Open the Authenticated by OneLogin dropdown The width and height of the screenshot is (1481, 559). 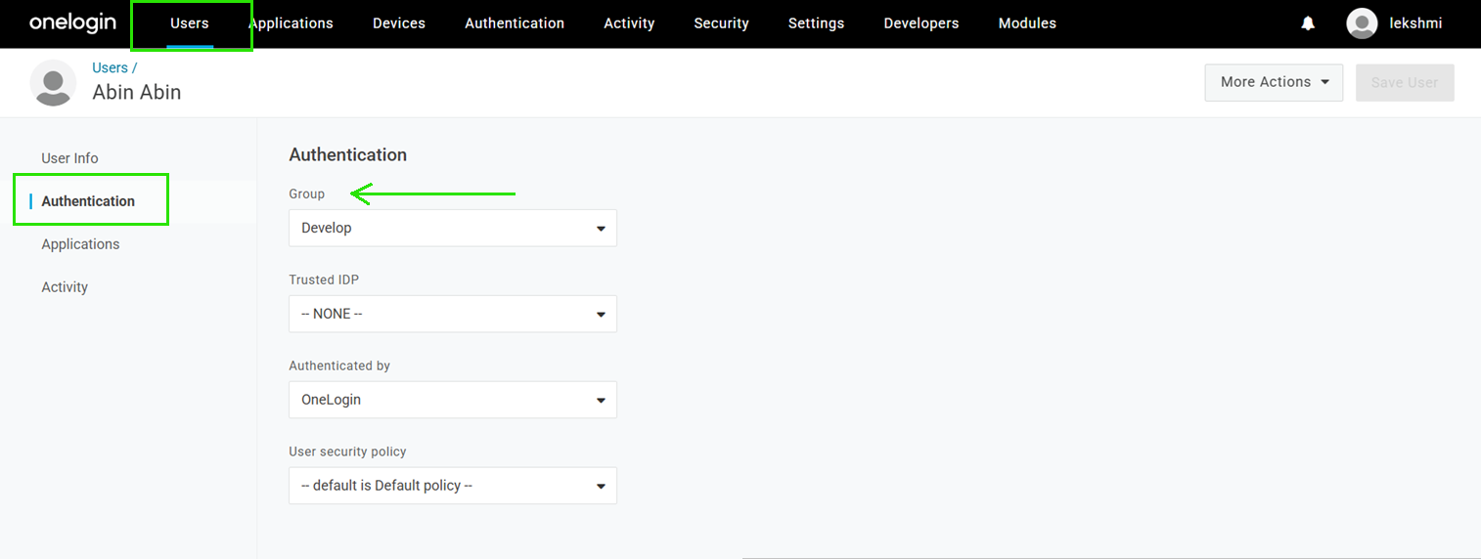tap(453, 400)
